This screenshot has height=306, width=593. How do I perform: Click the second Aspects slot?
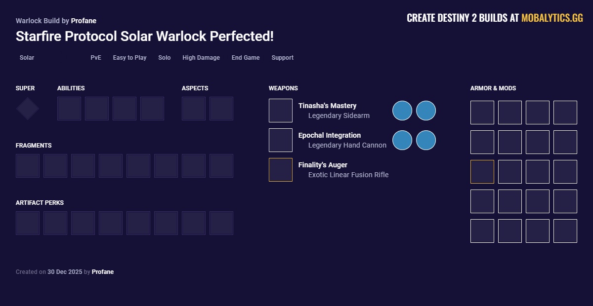point(221,108)
